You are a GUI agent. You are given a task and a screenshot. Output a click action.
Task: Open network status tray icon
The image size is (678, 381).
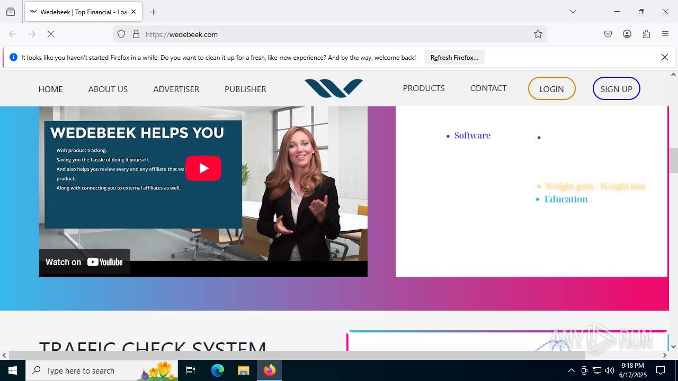tap(597, 370)
